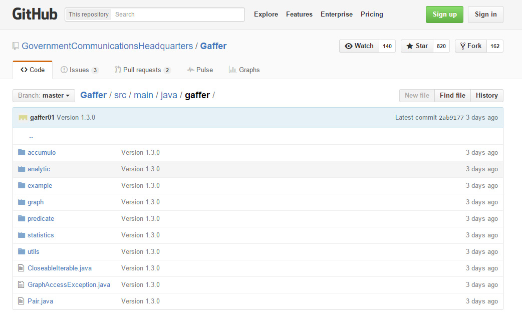
Task: Open the predicate folder
Action: pyautogui.click(x=41, y=218)
